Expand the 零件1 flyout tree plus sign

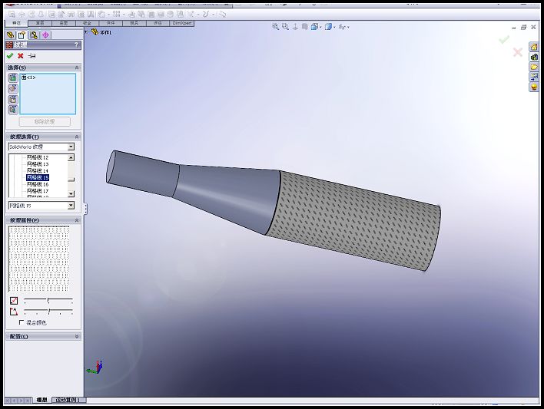pos(86,32)
